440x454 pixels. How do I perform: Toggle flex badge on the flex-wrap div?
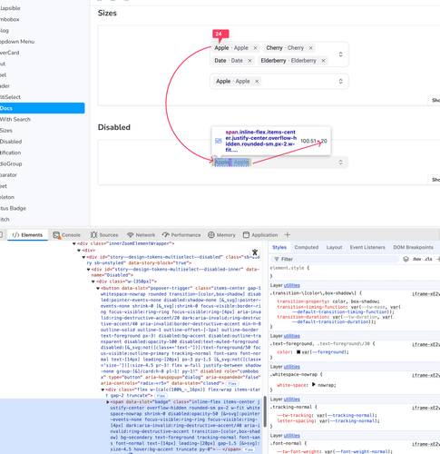(161, 396)
